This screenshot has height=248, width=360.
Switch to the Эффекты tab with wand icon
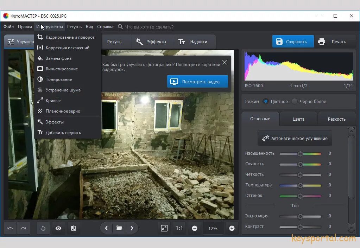153,42
